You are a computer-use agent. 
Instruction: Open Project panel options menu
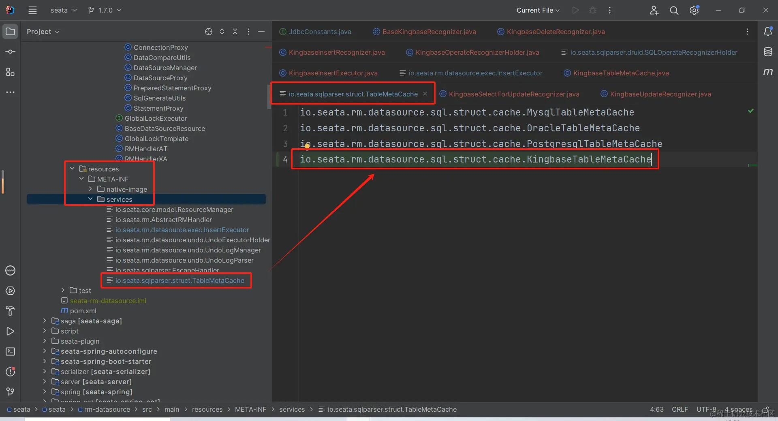point(248,32)
